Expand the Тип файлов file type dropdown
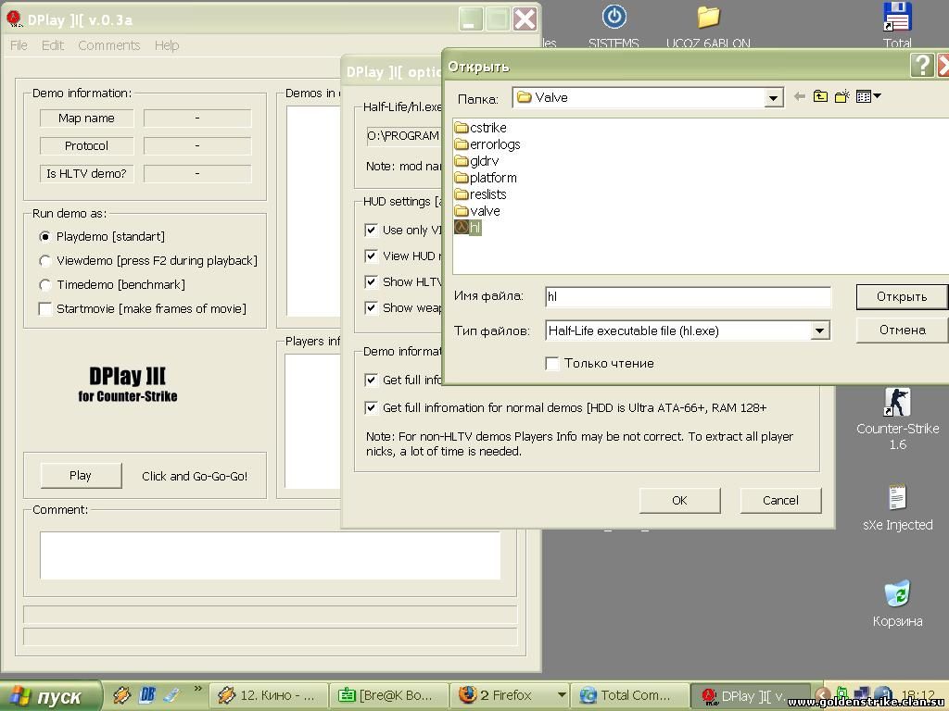 pos(819,331)
